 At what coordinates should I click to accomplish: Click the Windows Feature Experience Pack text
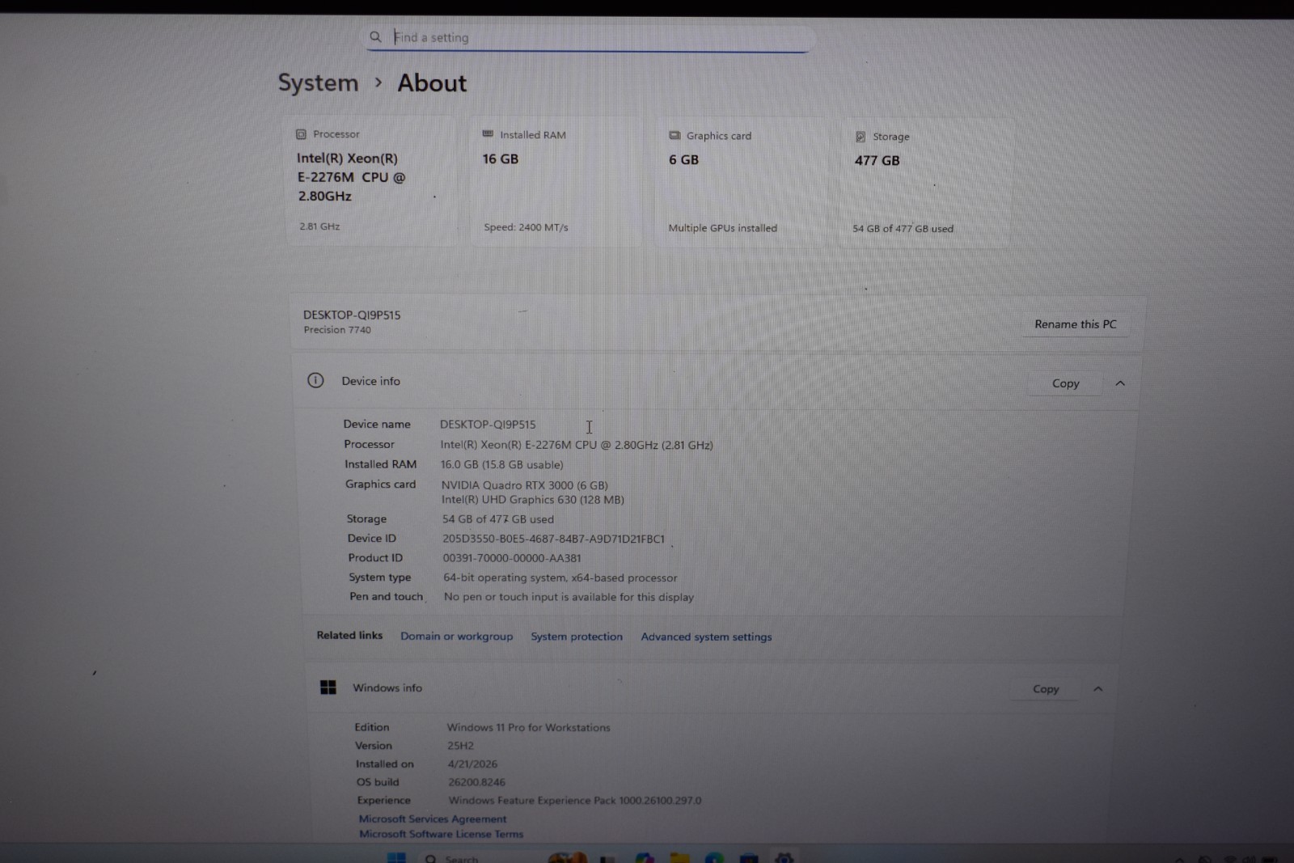click(x=574, y=801)
